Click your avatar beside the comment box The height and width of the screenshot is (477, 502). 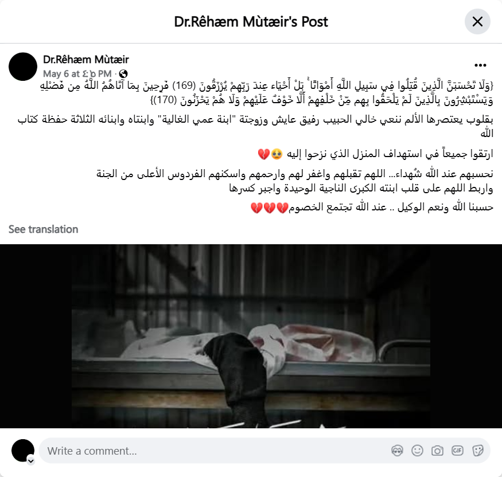23,451
